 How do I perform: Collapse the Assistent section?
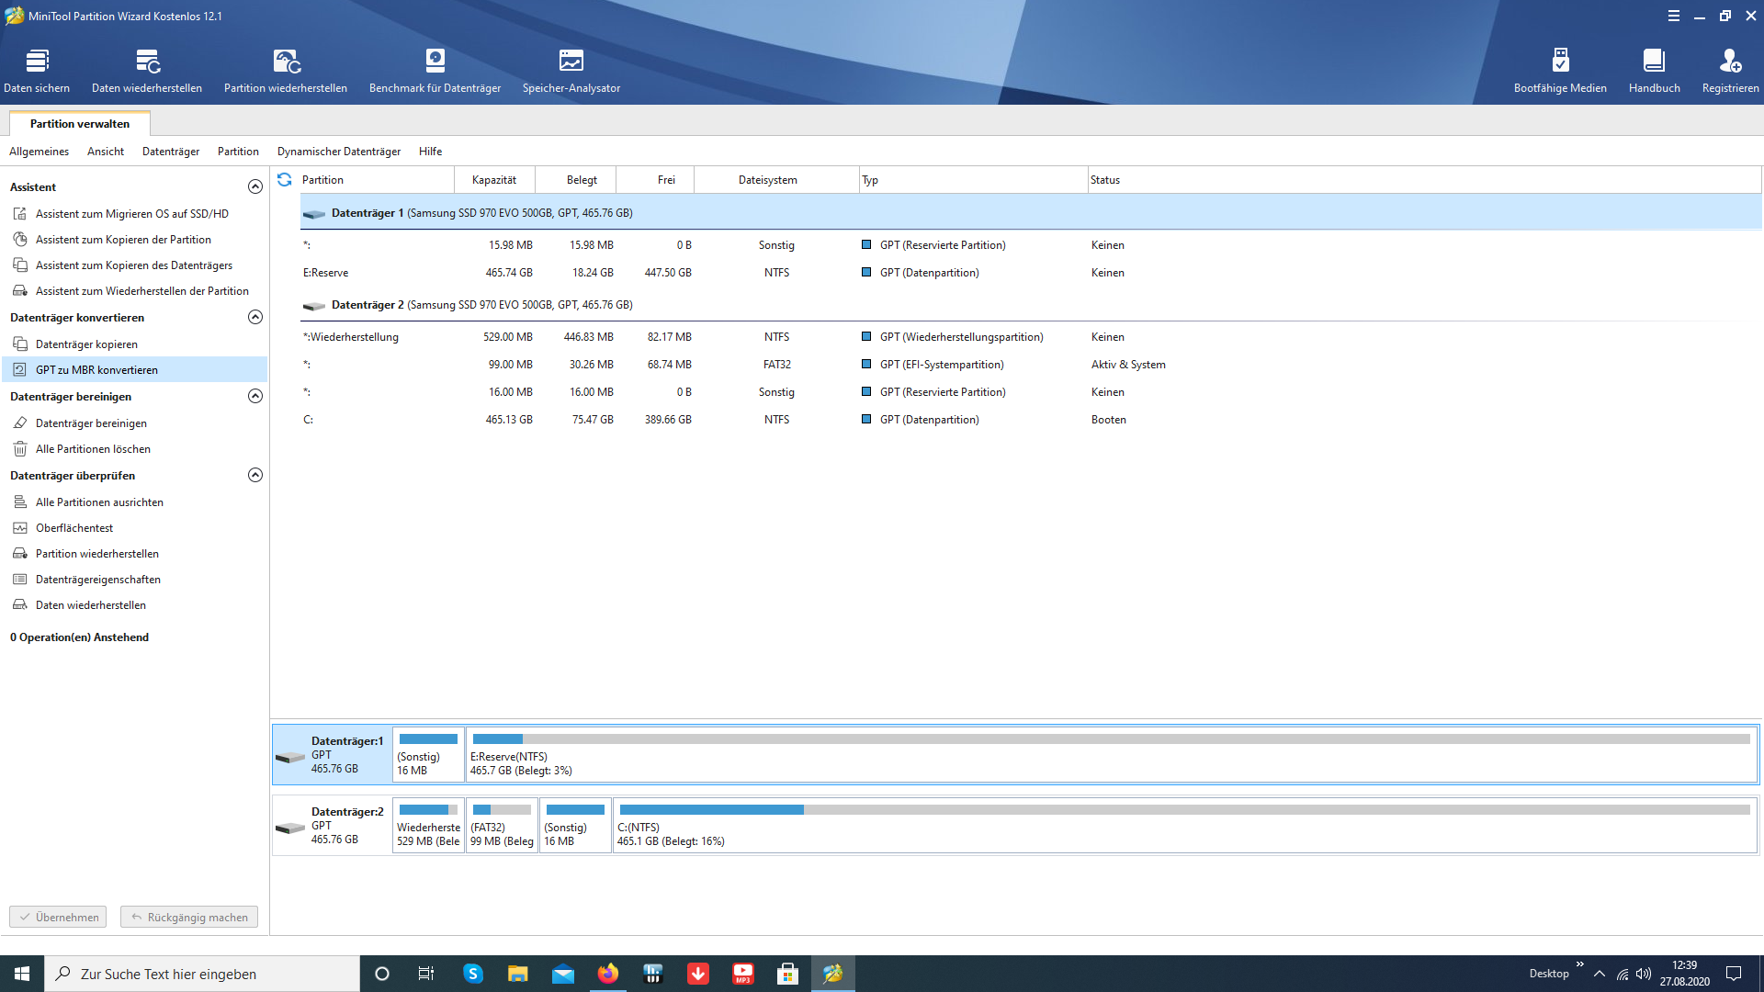(x=255, y=186)
